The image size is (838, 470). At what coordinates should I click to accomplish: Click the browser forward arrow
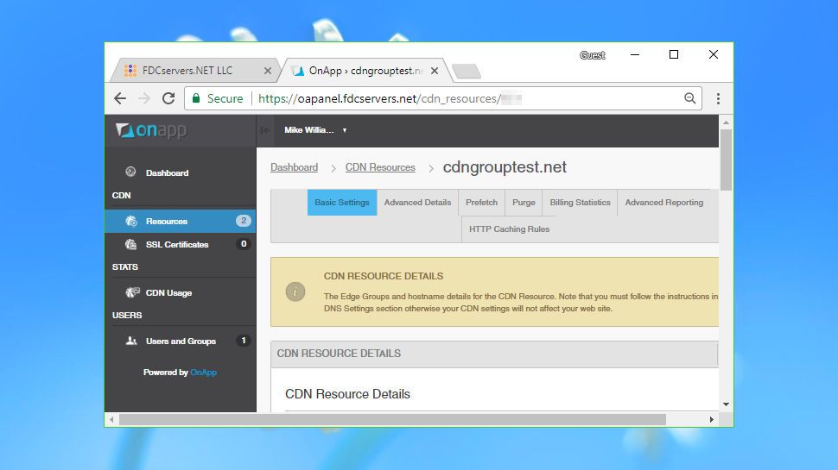[144, 98]
